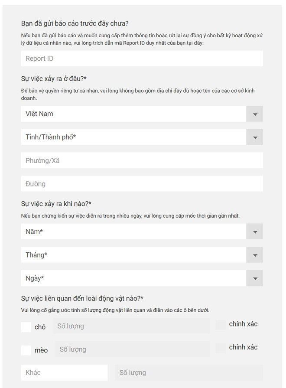
Task: Tick the mèo checkbox
Action: click(x=26, y=350)
